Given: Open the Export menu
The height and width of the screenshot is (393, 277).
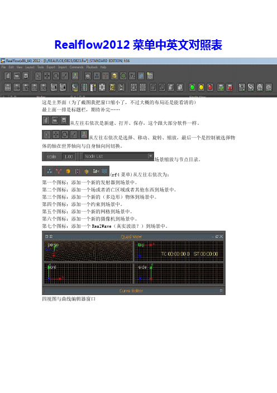Looking at the screenshot, I should (51, 67).
